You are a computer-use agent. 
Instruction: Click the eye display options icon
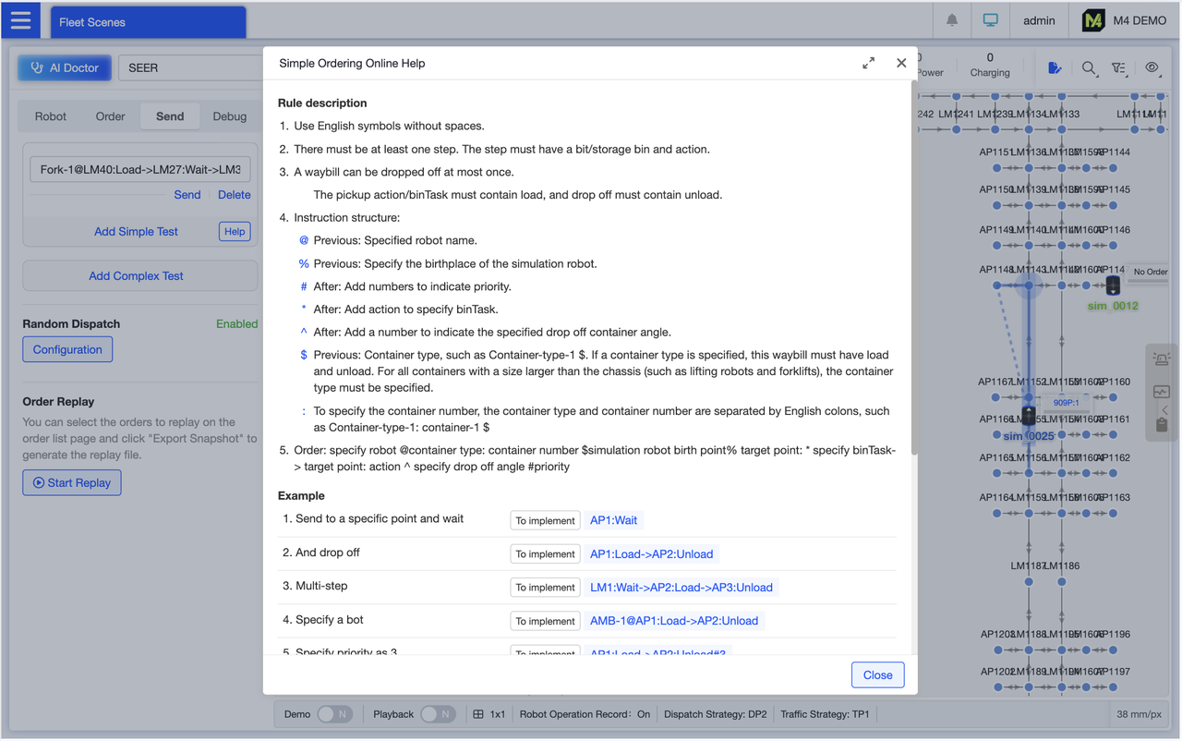1152,67
